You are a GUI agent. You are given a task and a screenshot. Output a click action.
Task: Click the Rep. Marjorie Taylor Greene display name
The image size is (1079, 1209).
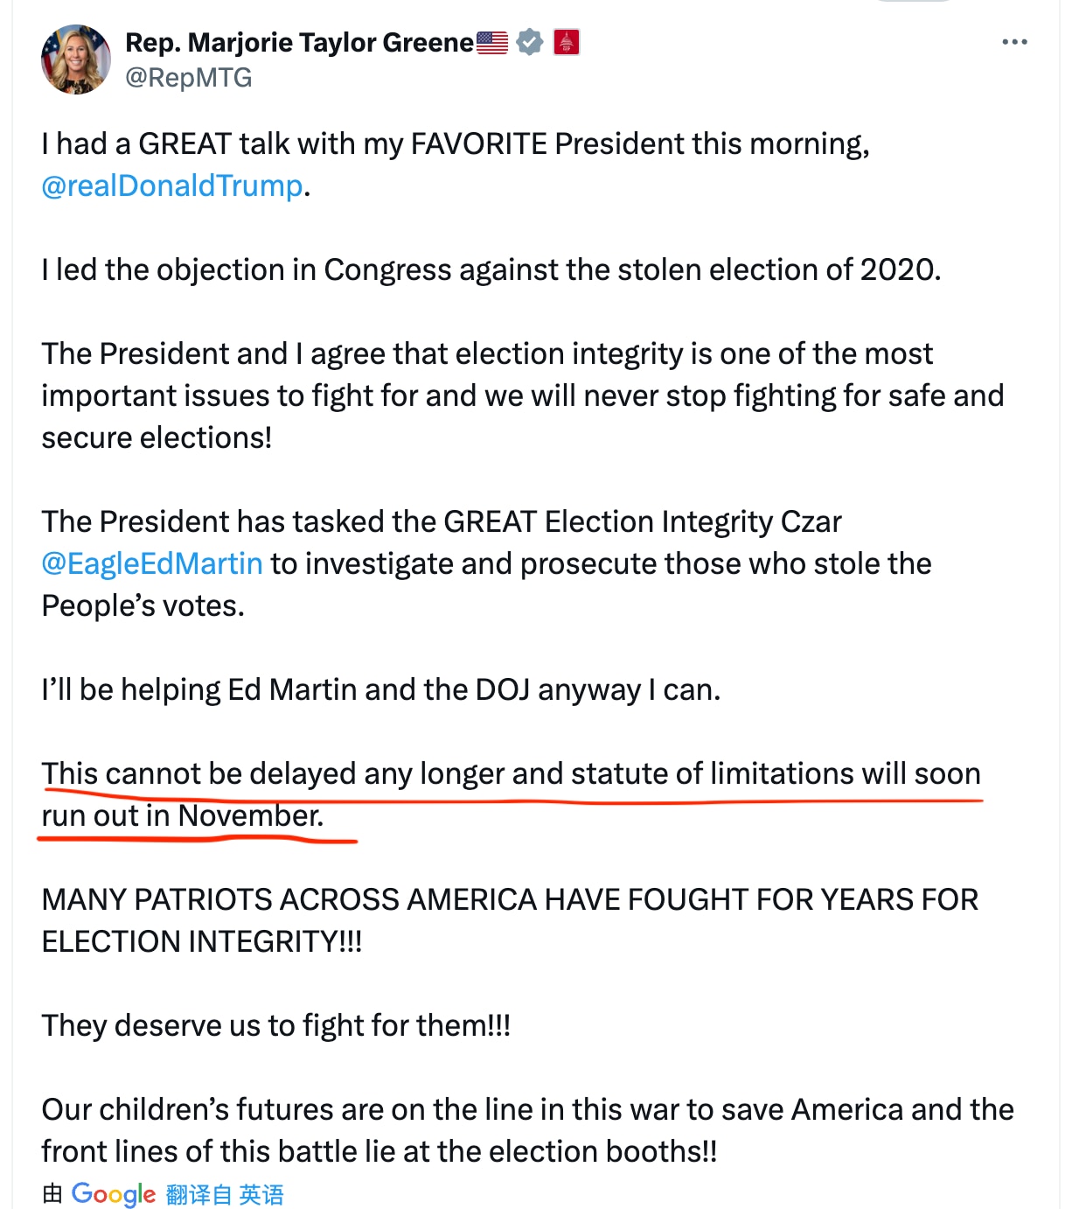click(297, 40)
